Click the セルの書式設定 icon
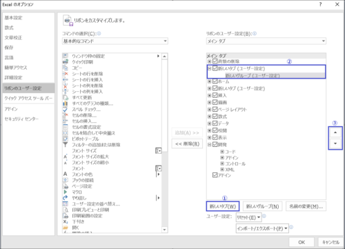Viewport: 345px width, 249px height. [66, 127]
